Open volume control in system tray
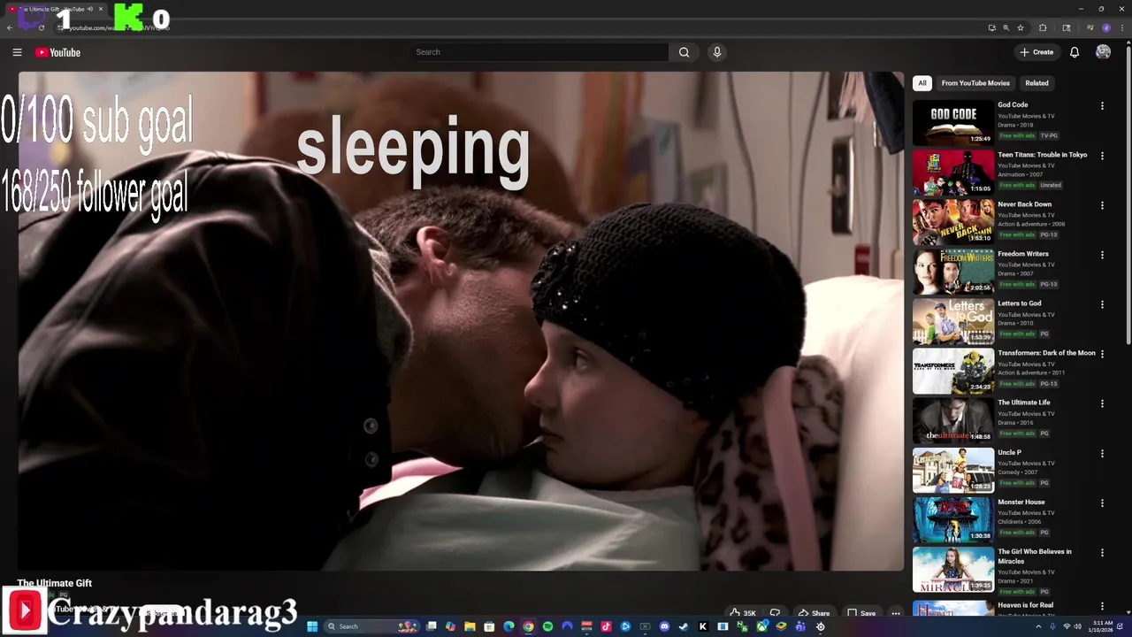1132x637 pixels. click(1078, 626)
